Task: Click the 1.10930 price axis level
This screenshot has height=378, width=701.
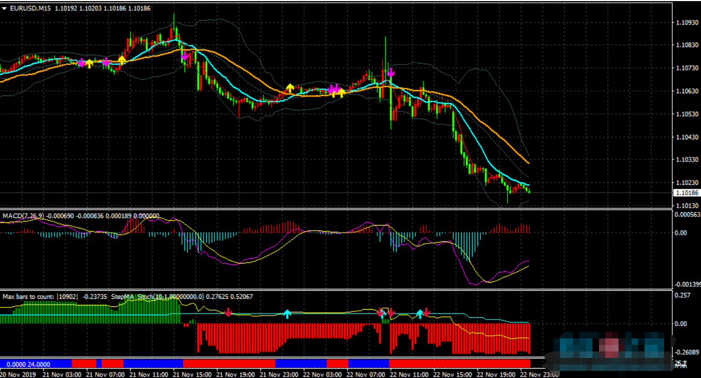Action: point(687,23)
